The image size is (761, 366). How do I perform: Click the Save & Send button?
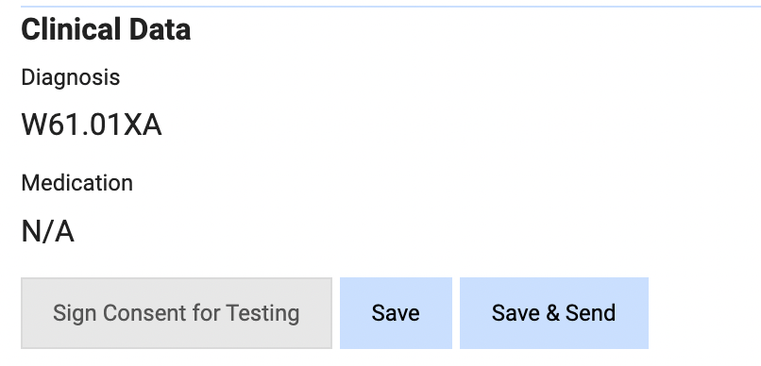click(x=554, y=312)
